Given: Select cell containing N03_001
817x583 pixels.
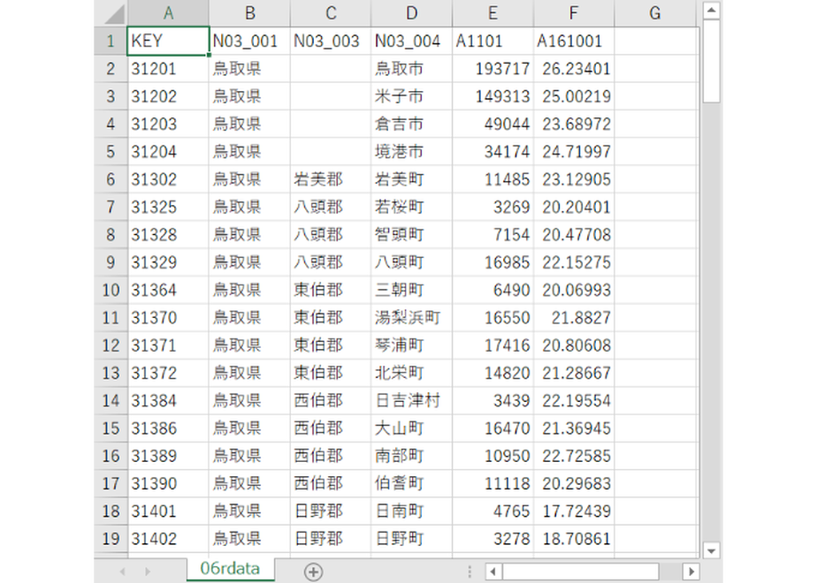Looking at the screenshot, I should click(249, 41).
